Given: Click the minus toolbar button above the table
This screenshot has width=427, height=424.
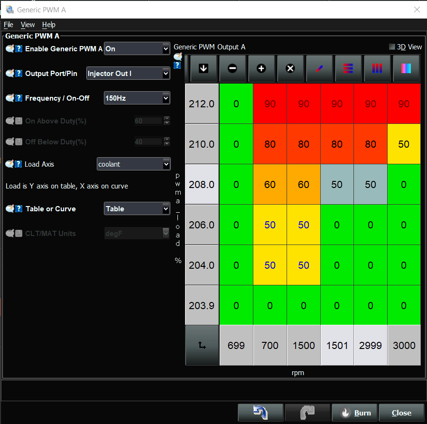Looking at the screenshot, I should [232, 68].
